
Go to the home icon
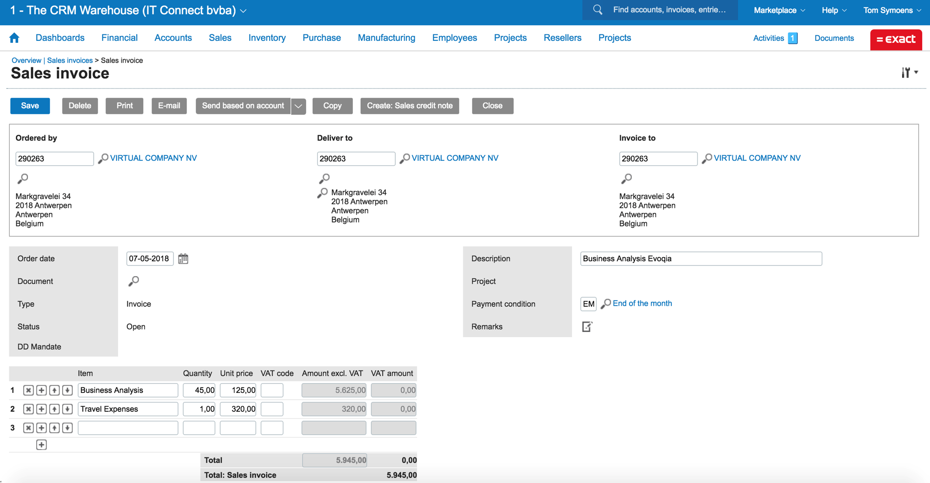[14, 38]
